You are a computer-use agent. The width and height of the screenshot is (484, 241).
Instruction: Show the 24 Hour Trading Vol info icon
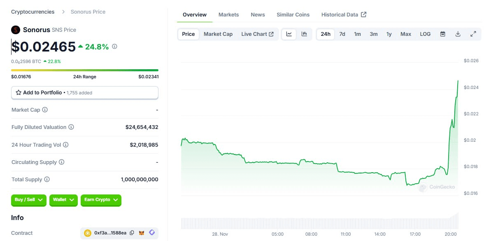point(65,145)
